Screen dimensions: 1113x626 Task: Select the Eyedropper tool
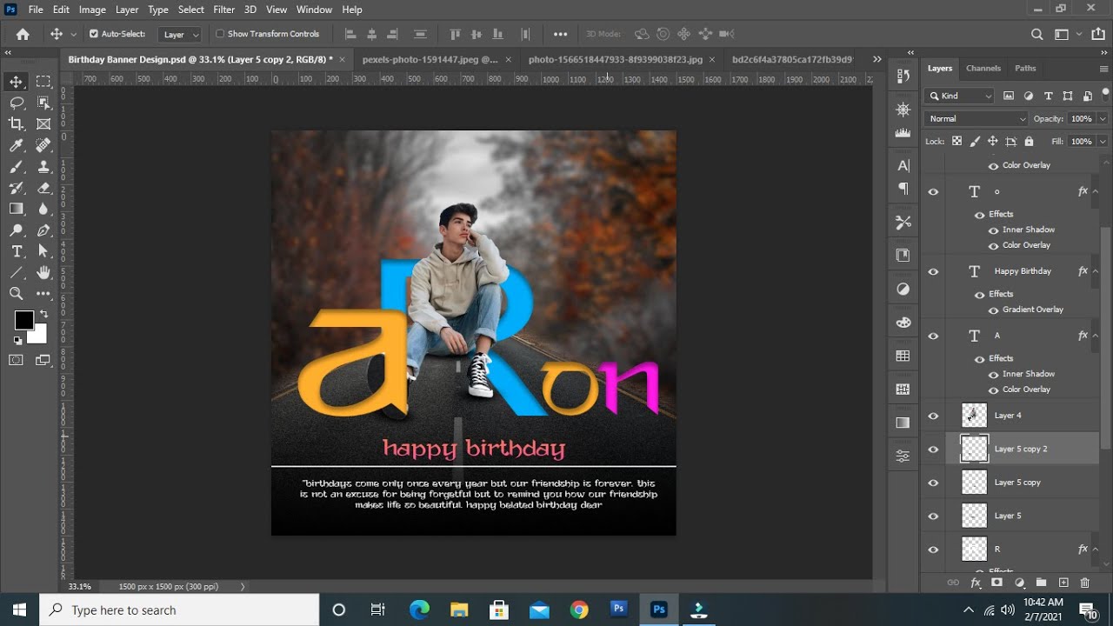(17, 145)
